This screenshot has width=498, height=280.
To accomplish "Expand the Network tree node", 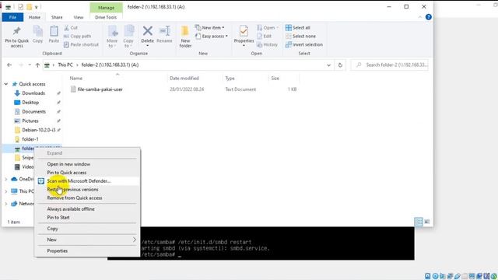I will click(x=6, y=204).
